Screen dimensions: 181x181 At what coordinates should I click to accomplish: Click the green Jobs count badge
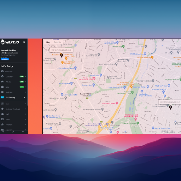click(22, 87)
